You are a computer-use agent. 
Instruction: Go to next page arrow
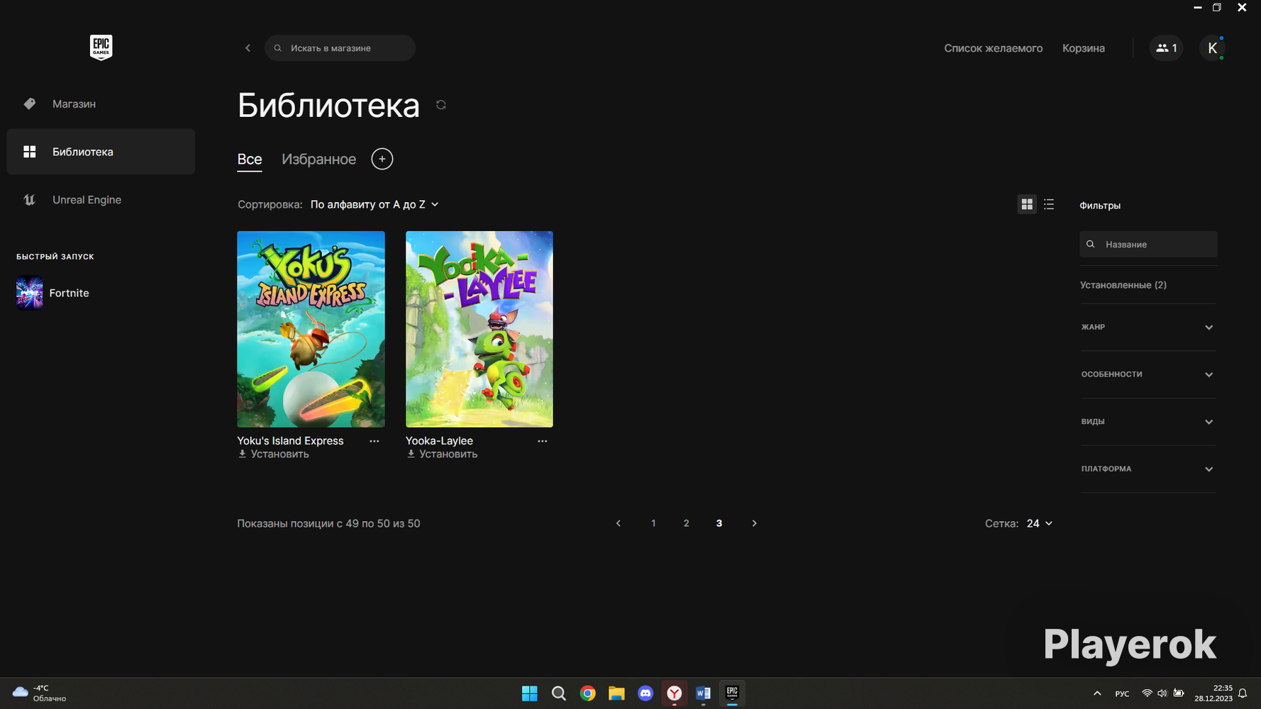pos(754,523)
